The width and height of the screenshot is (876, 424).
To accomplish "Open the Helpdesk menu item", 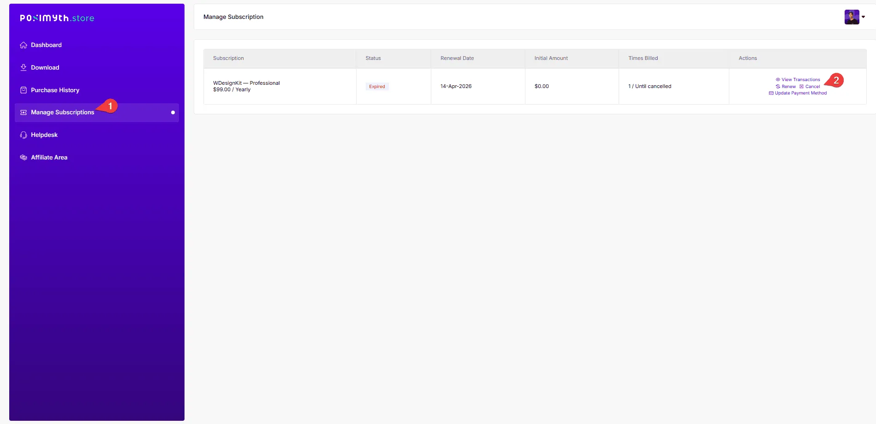I will 44,135.
